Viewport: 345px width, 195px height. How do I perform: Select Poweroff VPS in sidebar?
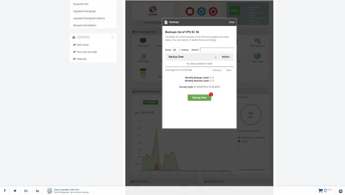pos(81,4)
